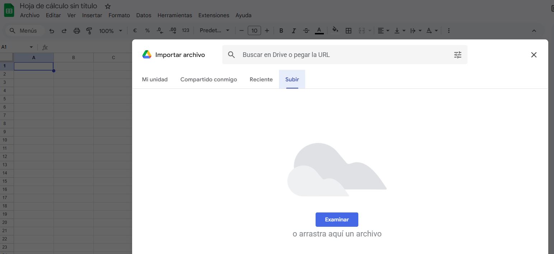Viewport: 554px width, 254px height.
Task: Click the Google Sheets home icon
Action: [x=9, y=10]
